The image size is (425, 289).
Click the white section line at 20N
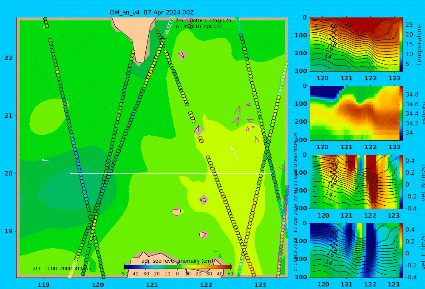click(171, 173)
